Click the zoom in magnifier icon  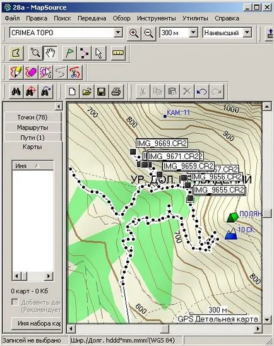134,33
